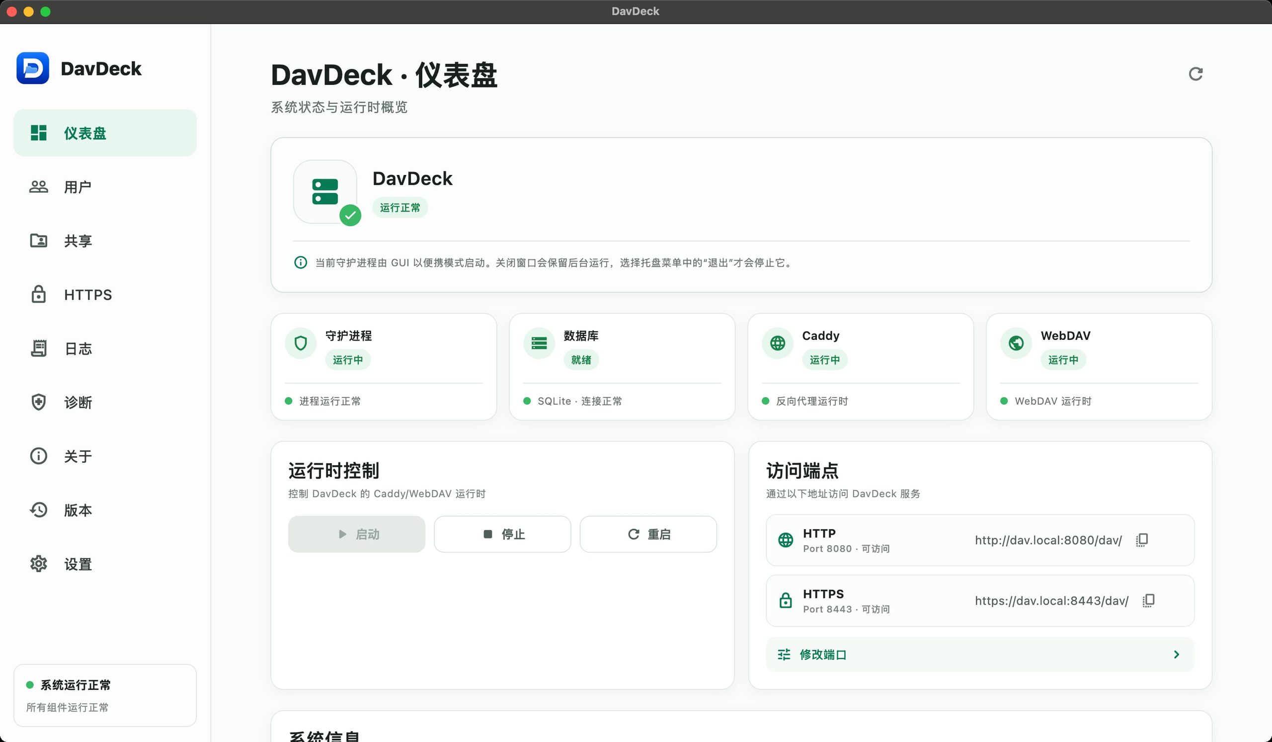Click the text 进程运行正常
The height and width of the screenshot is (742, 1272).
(330, 401)
